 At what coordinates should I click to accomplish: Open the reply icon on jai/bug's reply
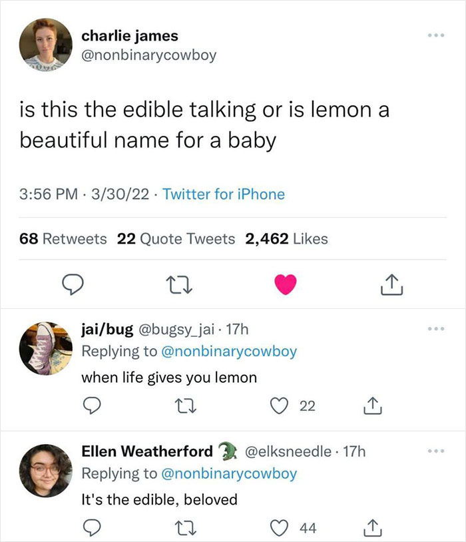pyautogui.click(x=94, y=404)
